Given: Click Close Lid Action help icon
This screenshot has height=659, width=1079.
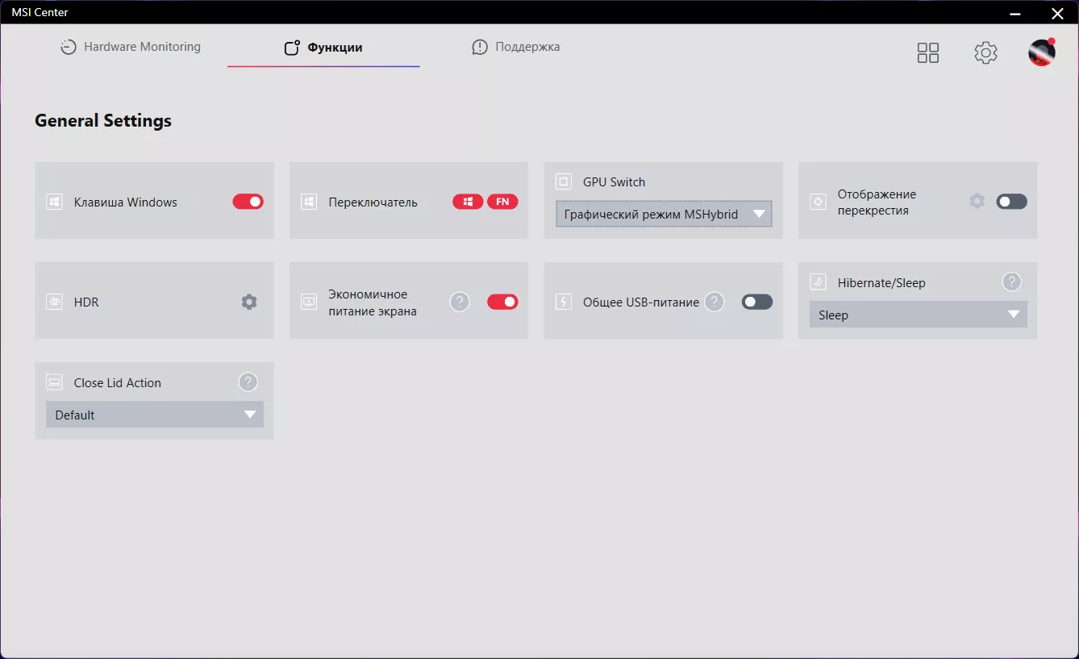Looking at the screenshot, I should (248, 382).
